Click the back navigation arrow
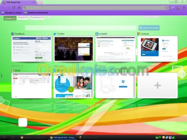The image size is (187, 140). 3,8
